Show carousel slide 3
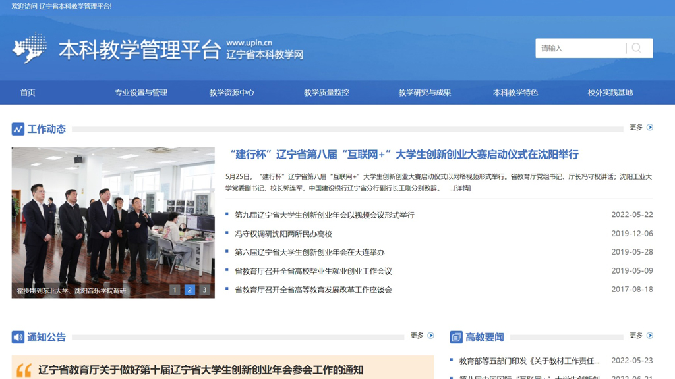Image resolution: width=675 pixels, height=379 pixels. [204, 290]
